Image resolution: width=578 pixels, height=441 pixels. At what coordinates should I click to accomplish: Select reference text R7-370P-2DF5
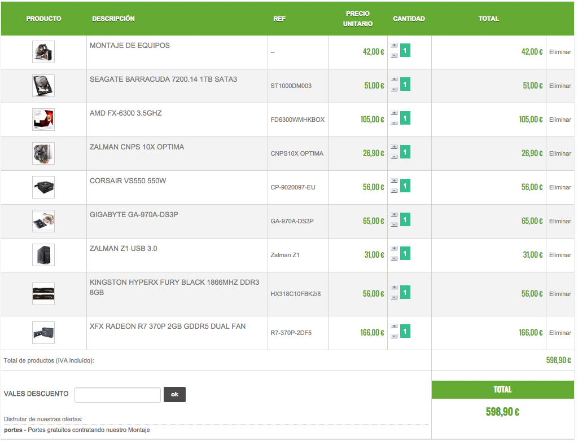[291, 333]
